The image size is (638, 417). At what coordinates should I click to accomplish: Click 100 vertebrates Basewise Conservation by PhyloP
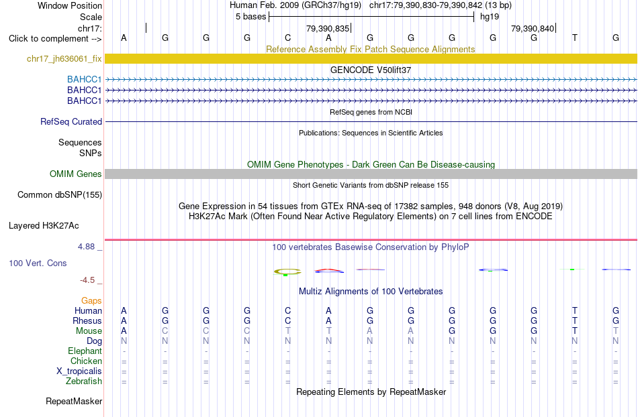371,247
